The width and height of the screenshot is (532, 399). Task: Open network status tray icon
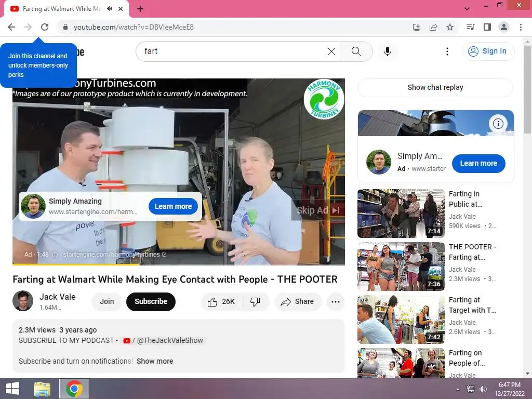(471, 389)
